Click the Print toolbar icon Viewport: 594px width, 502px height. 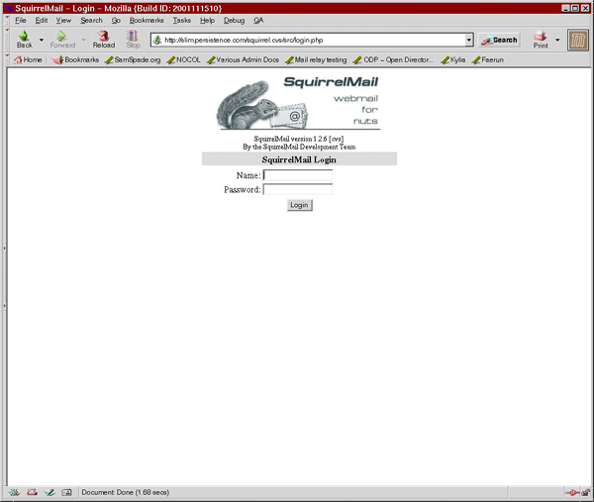[541, 37]
